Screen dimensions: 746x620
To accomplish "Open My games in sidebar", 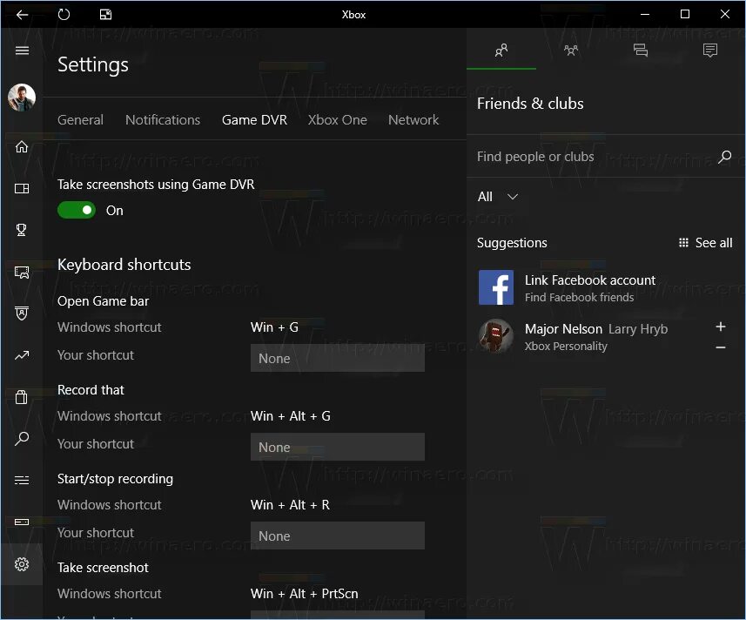I will click(x=22, y=188).
